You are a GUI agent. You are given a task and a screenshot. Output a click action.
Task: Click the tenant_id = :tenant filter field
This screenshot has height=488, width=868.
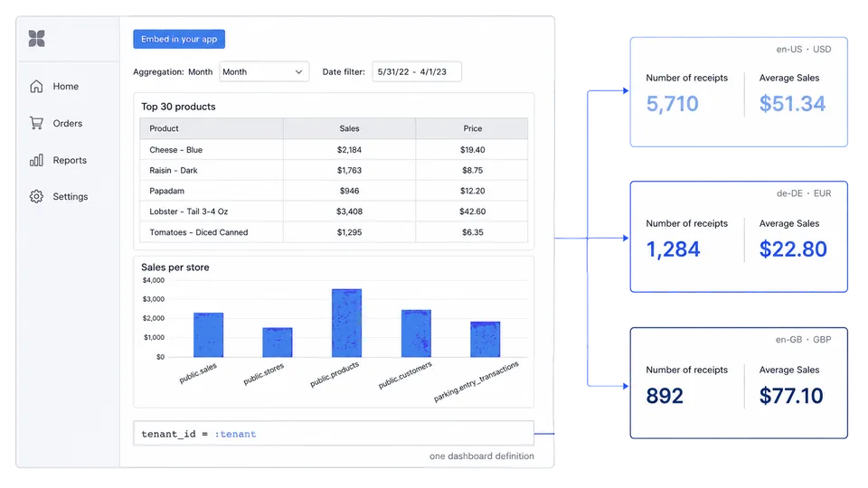coord(334,434)
